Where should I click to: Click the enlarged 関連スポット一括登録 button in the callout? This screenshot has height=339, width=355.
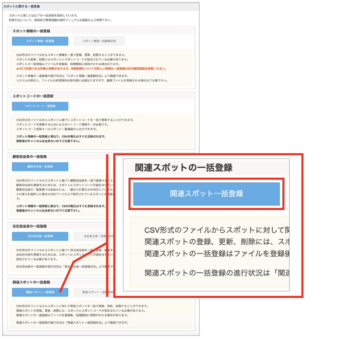[x=206, y=194]
